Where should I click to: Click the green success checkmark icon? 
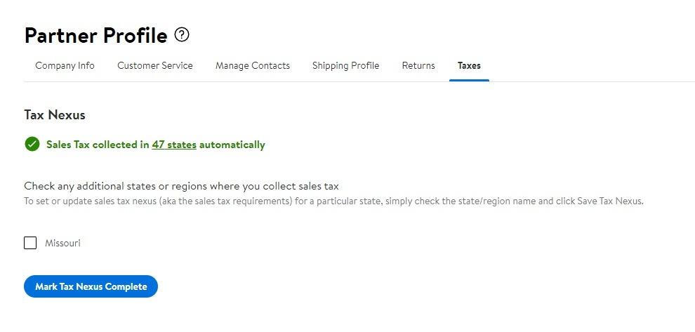32,145
